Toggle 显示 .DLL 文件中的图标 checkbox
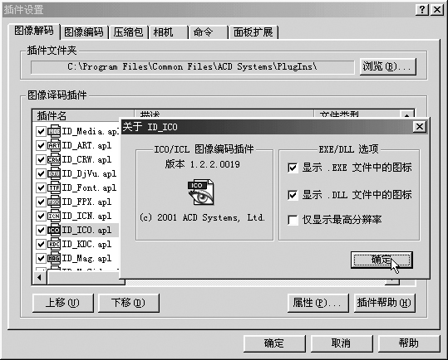448x360 pixels. click(x=293, y=195)
